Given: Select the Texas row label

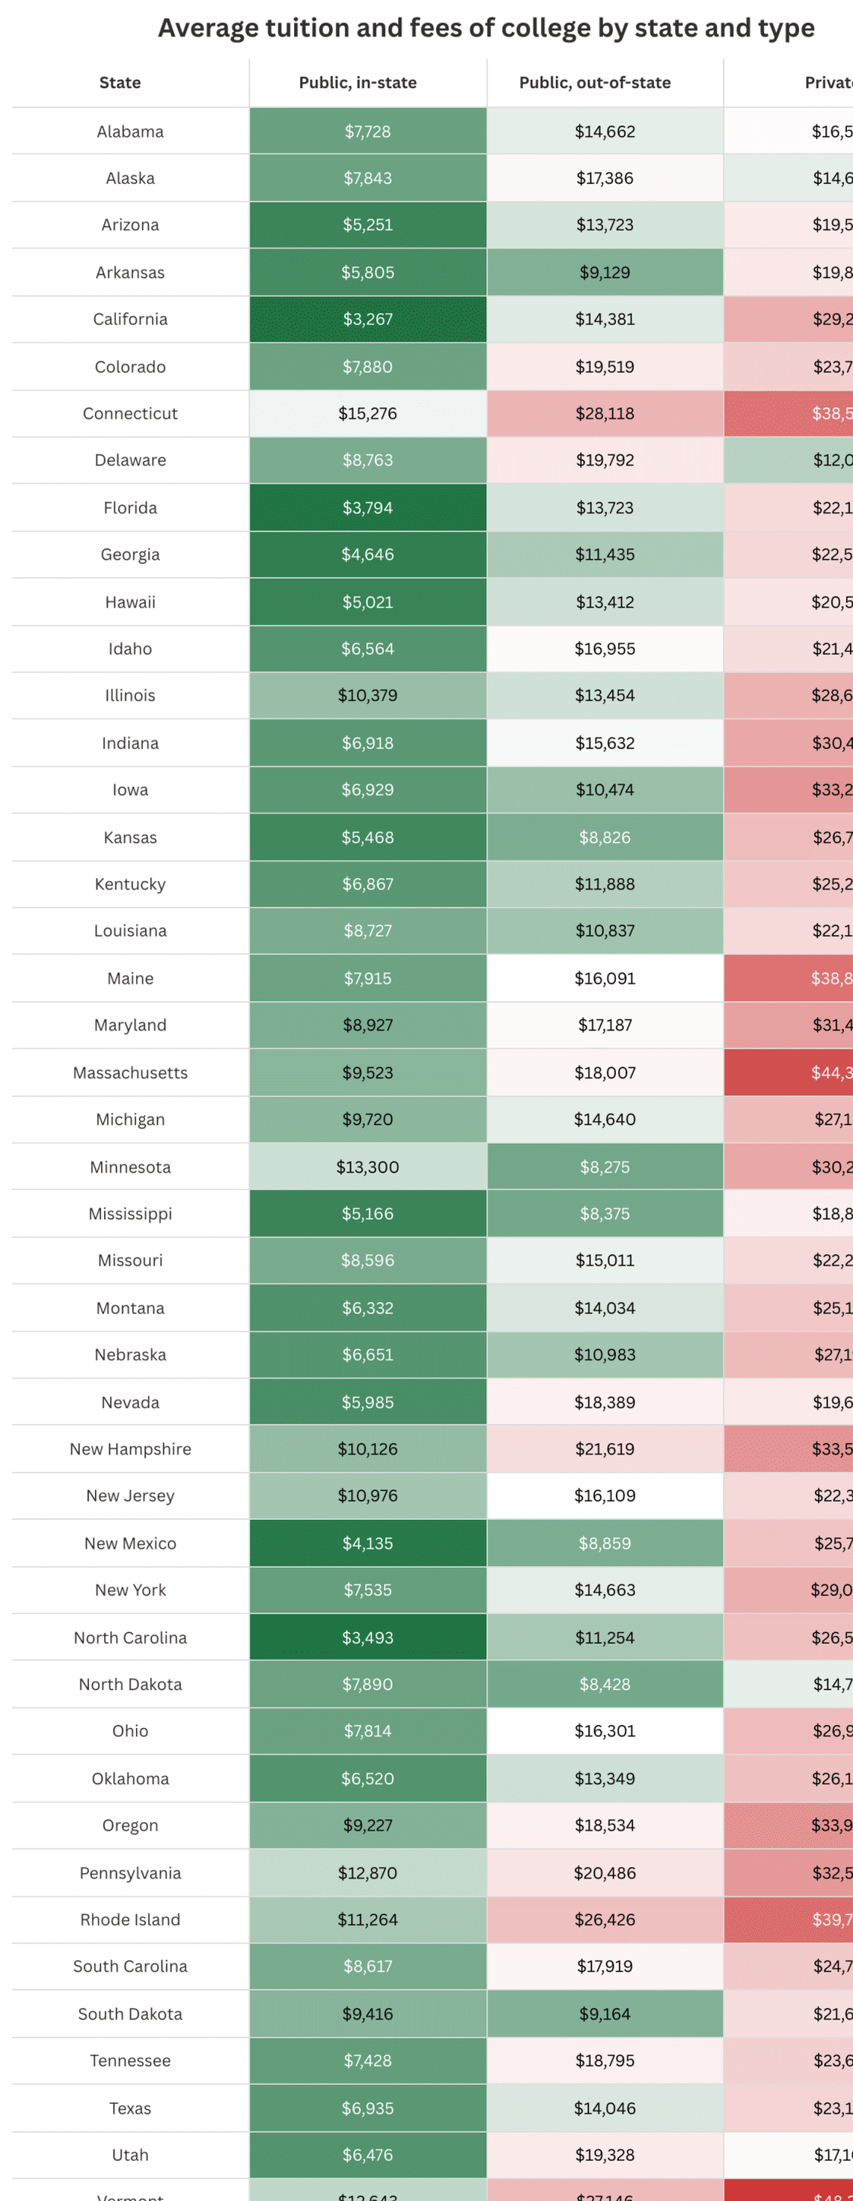Looking at the screenshot, I should 129,2108.
